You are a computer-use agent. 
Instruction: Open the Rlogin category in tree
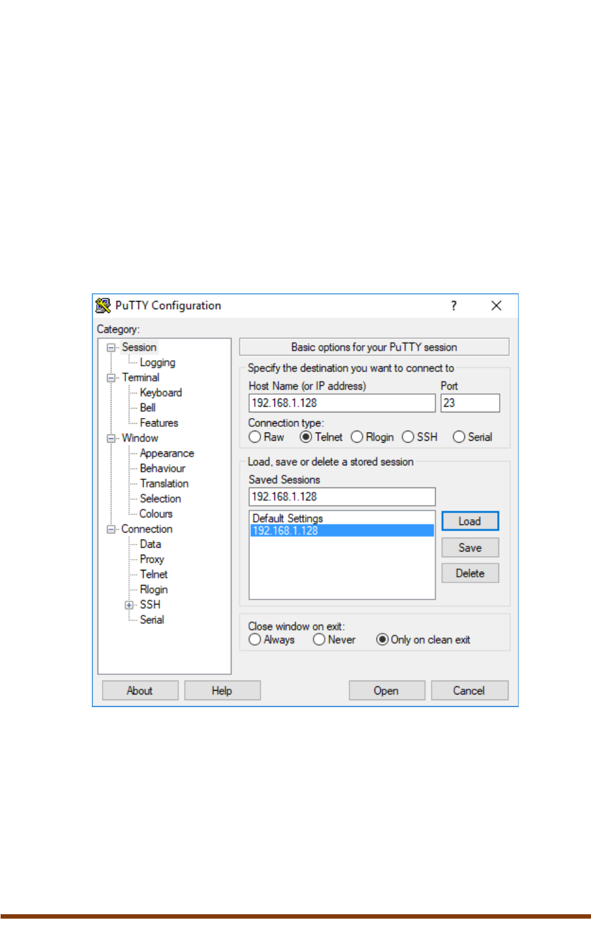[x=154, y=590]
